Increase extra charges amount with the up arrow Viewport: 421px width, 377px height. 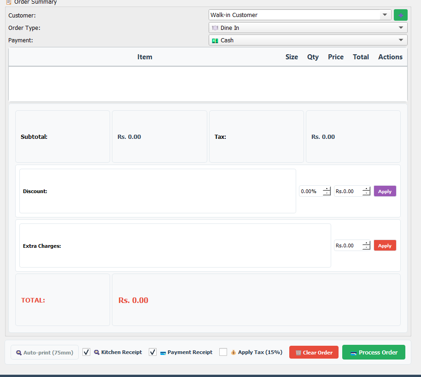point(366,243)
